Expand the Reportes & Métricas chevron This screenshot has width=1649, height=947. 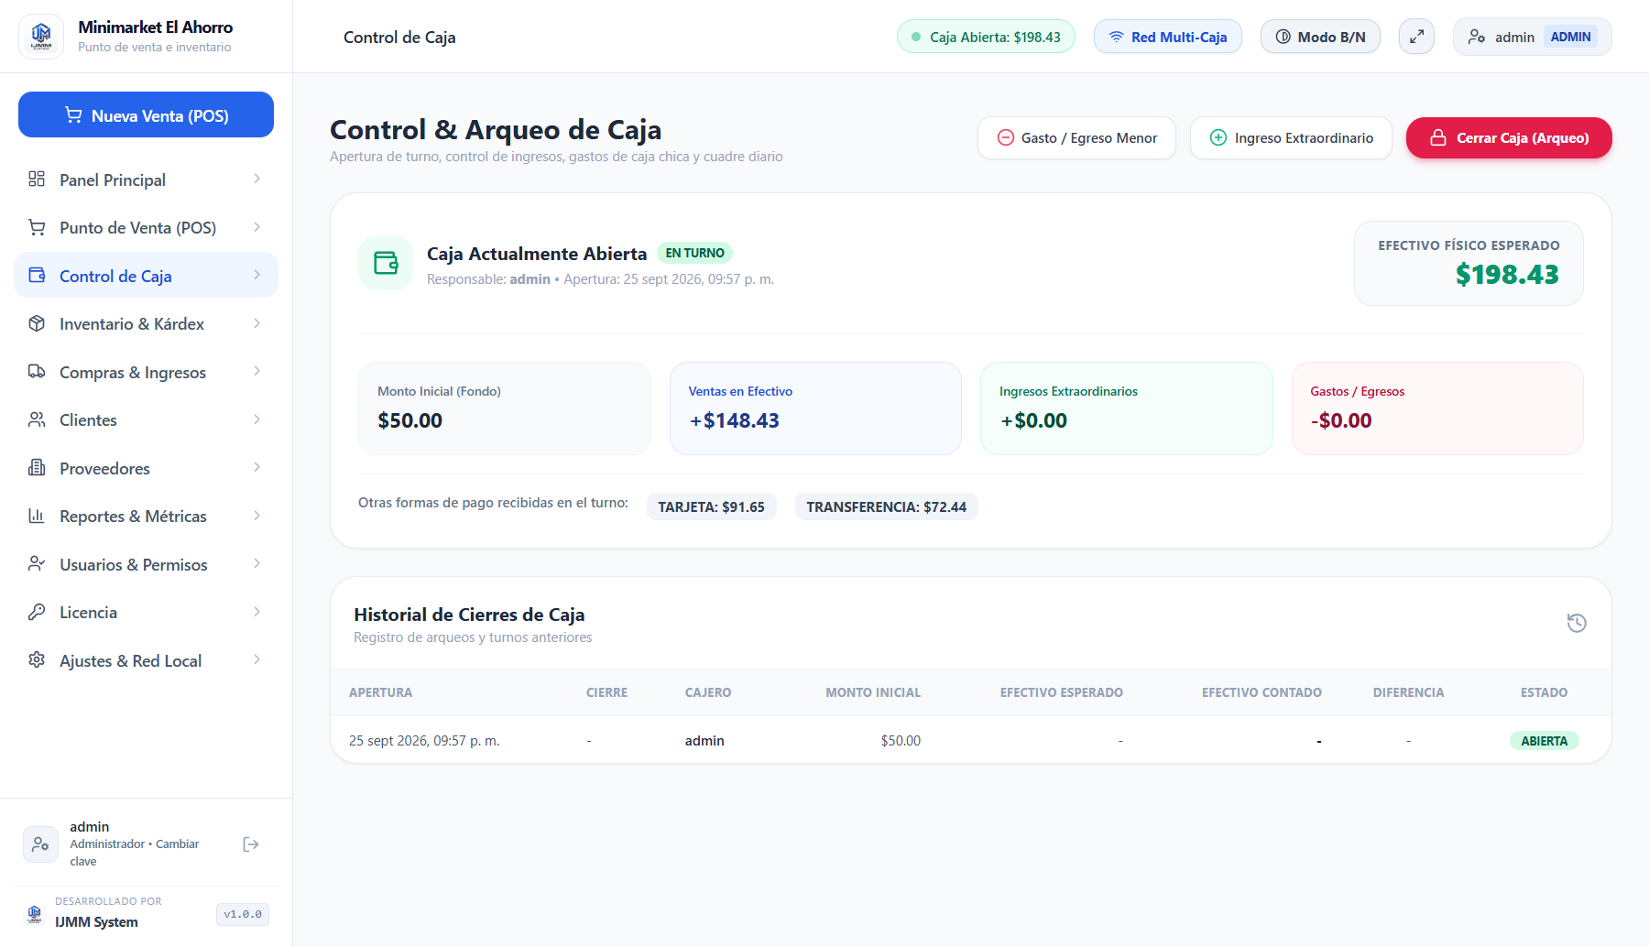pyautogui.click(x=257, y=516)
